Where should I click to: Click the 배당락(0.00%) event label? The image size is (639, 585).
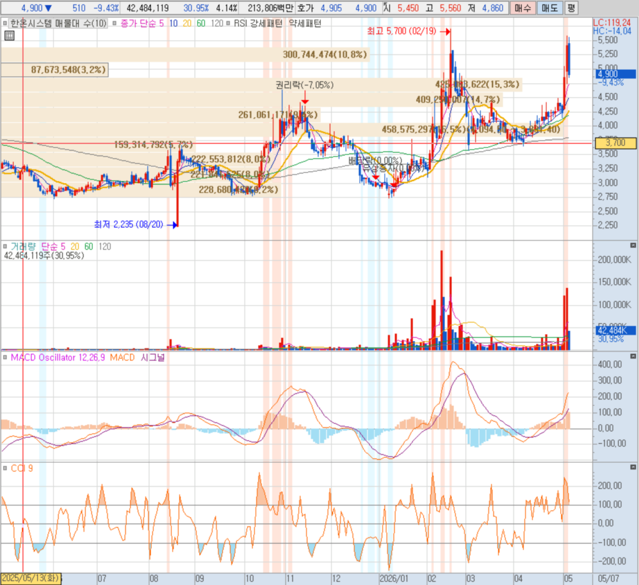coord(375,160)
